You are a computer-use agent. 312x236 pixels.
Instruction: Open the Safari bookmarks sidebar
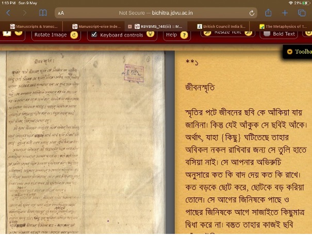pos(43,12)
